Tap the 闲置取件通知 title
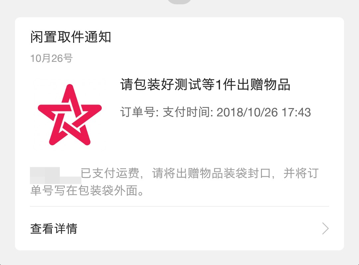 (x=71, y=37)
